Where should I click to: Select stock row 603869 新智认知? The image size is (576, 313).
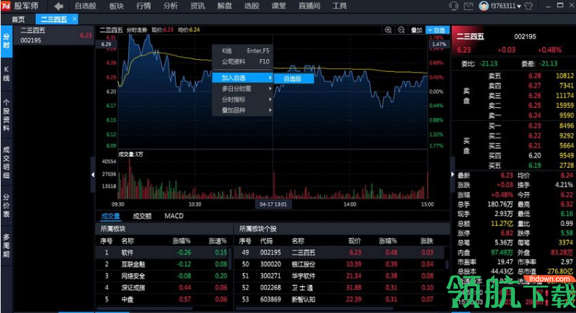pyautogui.click(x=339, y=299)
